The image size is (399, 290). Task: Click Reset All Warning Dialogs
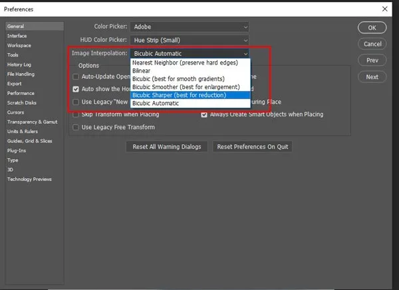pos(167,146)
